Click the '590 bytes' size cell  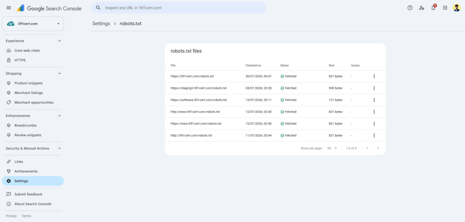tap(336, 88)
